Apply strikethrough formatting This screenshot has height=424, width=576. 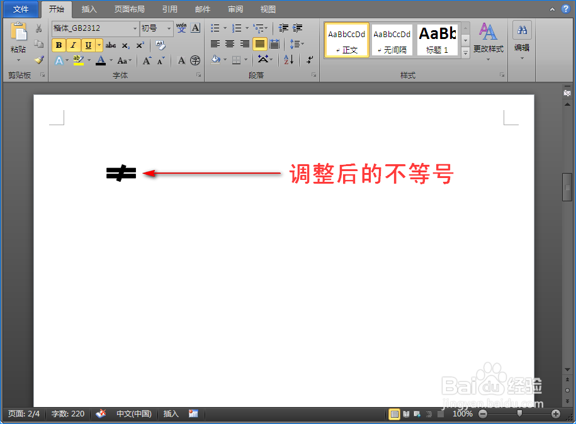click(111, 45)
